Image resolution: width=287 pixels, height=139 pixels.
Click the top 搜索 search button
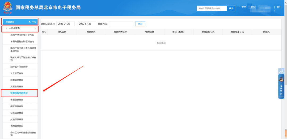point(231,9)
